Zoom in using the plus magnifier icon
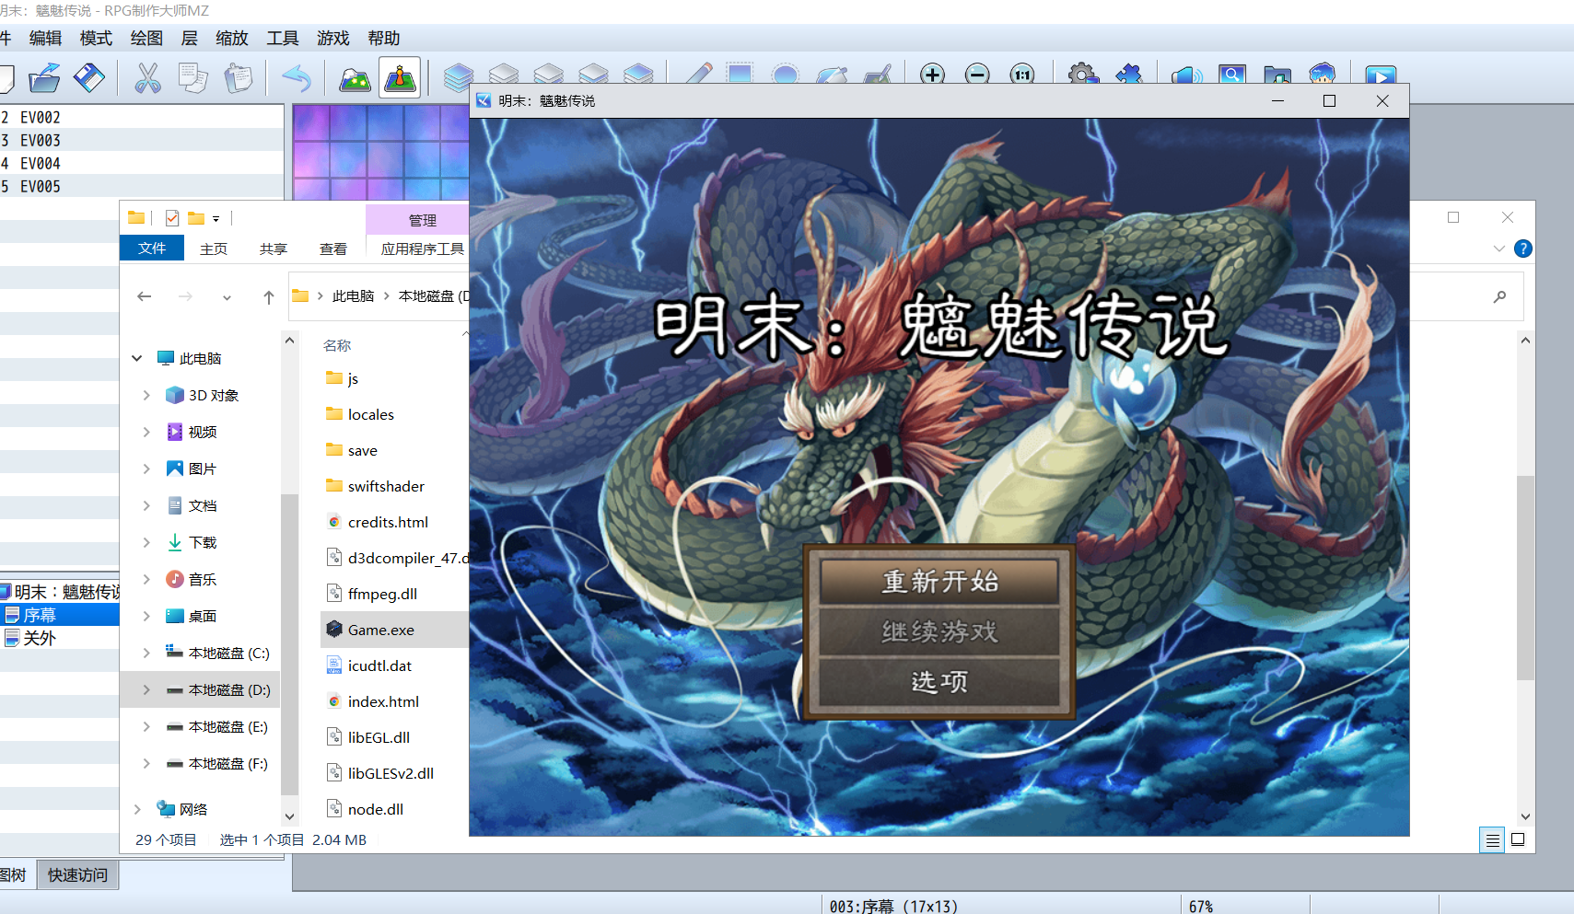This screenshot has height=914, width=1574. click(932, 74)
